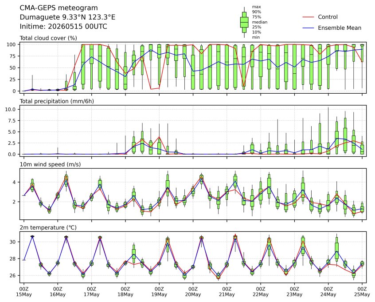Image resolution: width=375 pixels, height=302 pixels.
Task: Click the 00Z 18May axis label
Action: point(125,292)
